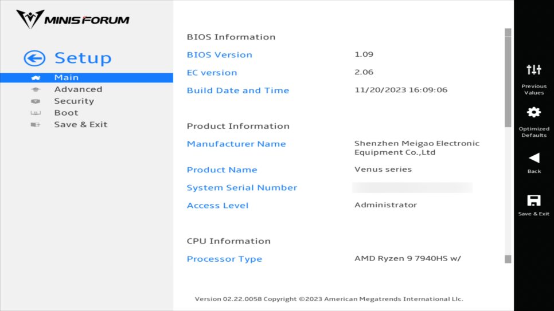
Task: Select the BIOS Version entry
Action: 219,55
